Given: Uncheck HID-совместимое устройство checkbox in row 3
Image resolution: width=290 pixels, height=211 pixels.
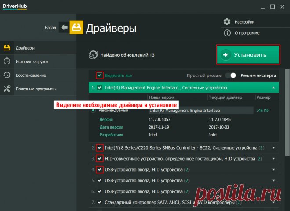Looking at the screenshot, I should pos(99,158).
